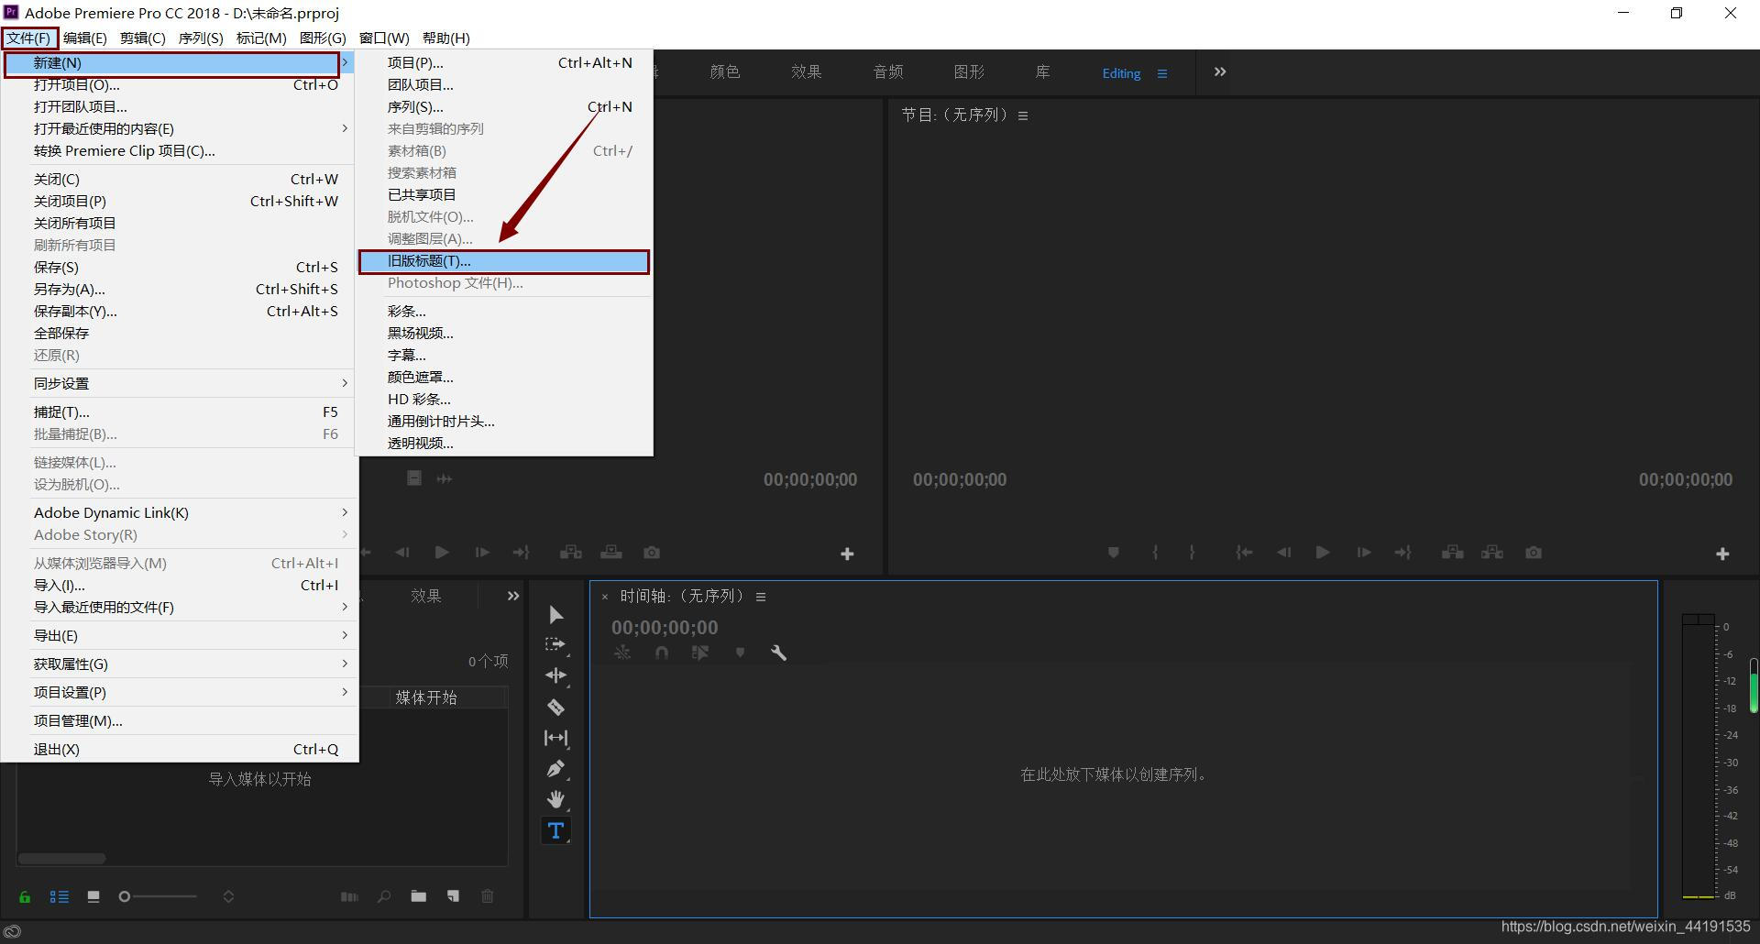Open Timeline panel menu
Image resolution: width=1760 pixels, height=944 pixels.
761,597
